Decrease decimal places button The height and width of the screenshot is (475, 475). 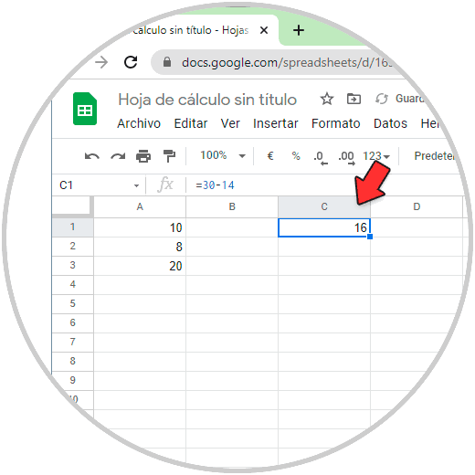320,158
